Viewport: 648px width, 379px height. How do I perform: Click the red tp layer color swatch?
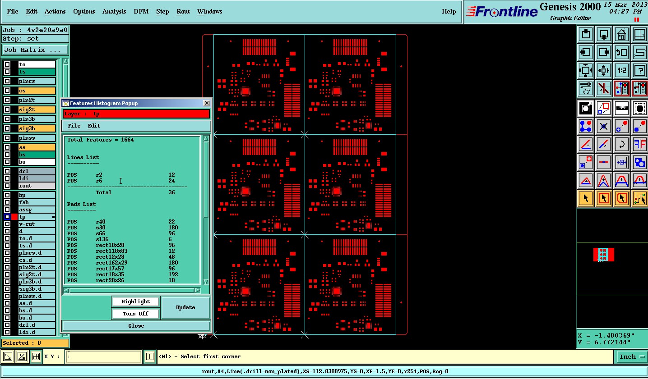[x=14, y=217]
